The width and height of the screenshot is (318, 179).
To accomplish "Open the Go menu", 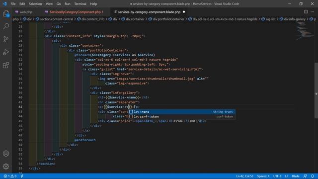I will 59,4.
